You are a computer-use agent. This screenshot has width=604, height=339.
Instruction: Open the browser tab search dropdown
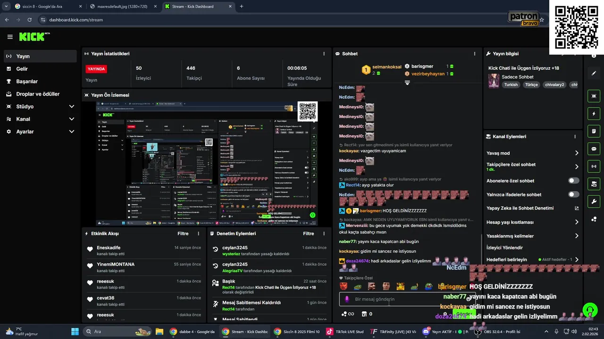point(6,6)
